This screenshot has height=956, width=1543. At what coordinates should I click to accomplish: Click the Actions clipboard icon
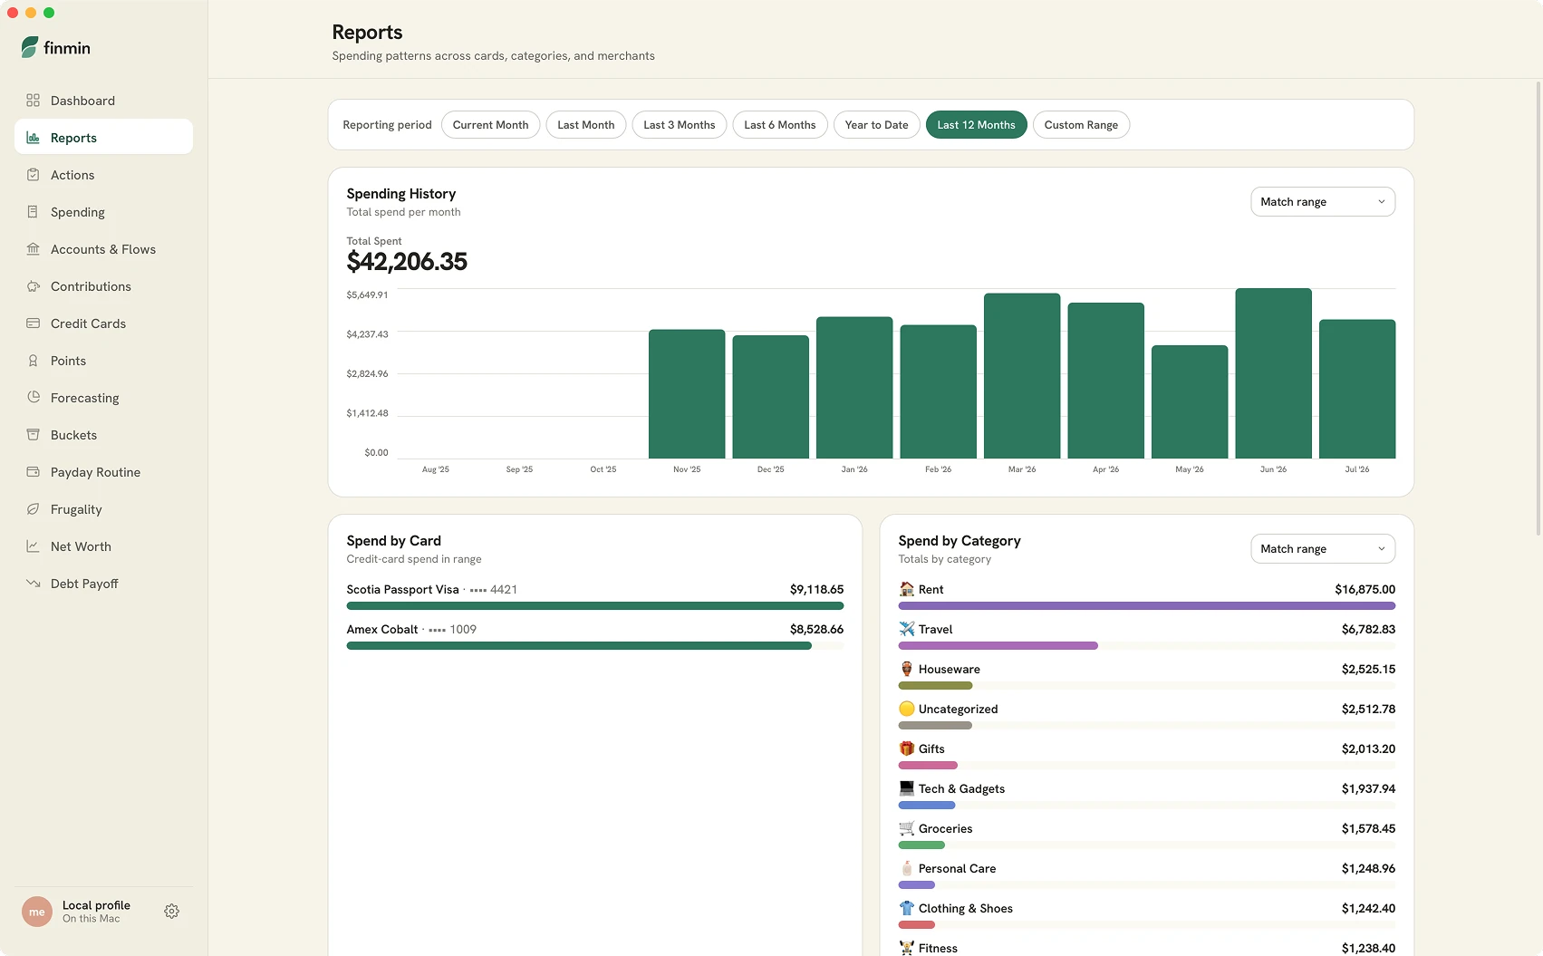pyautogui.click(x=33, y=175)
